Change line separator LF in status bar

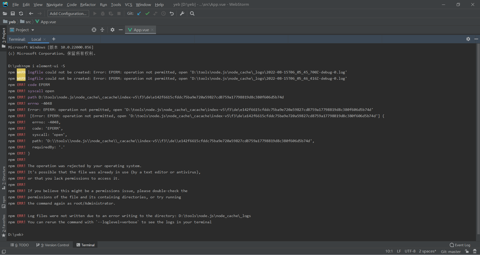[399, 251]
